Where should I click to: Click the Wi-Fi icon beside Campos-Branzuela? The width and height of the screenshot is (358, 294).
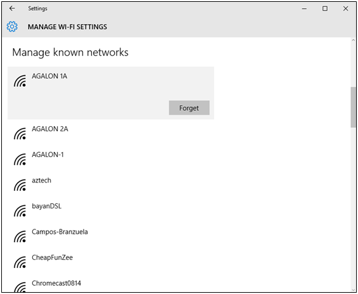[20, 237]
